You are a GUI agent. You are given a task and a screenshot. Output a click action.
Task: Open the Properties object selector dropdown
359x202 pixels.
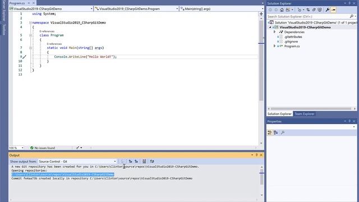354,127
